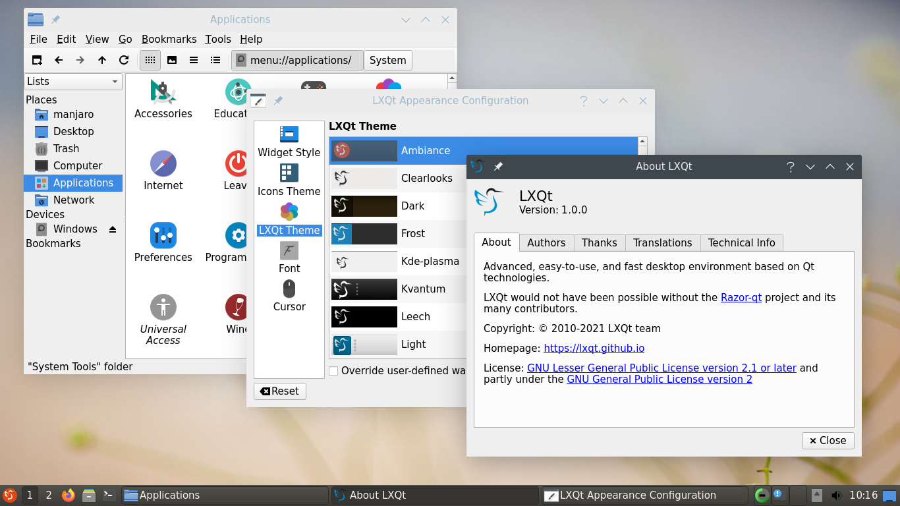The height and width of the screenshot is (506, 900).
Task: Switch to virtual desktop 2
Action: 49,495
